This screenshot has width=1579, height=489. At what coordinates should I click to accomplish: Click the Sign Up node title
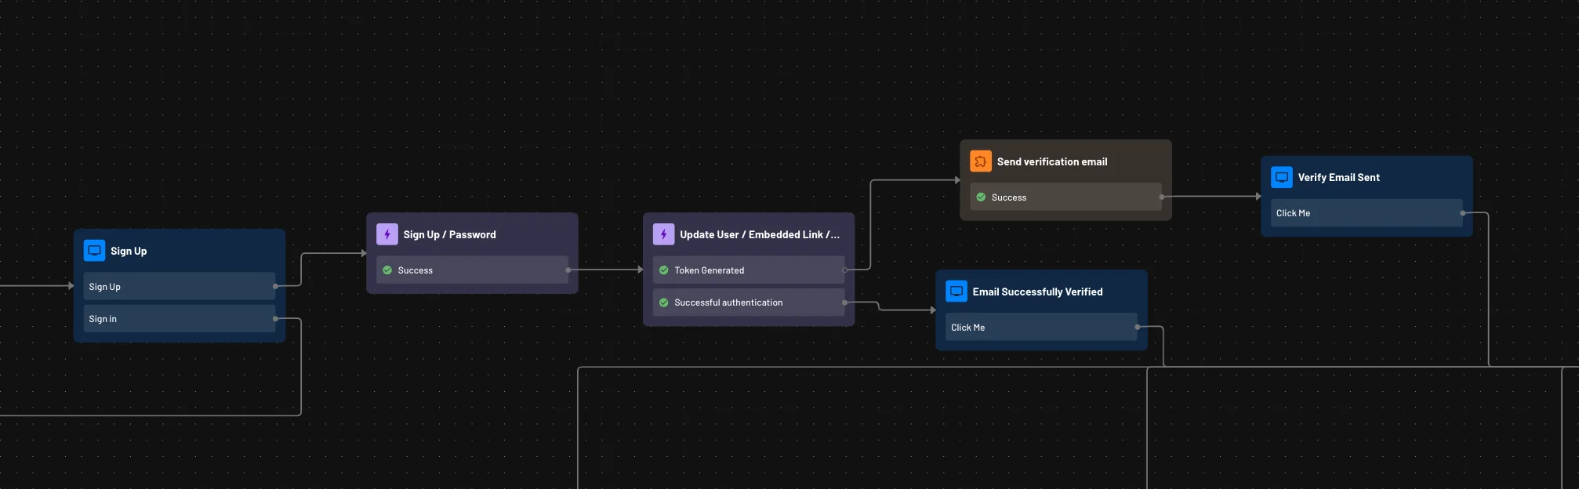click(129, 251)
